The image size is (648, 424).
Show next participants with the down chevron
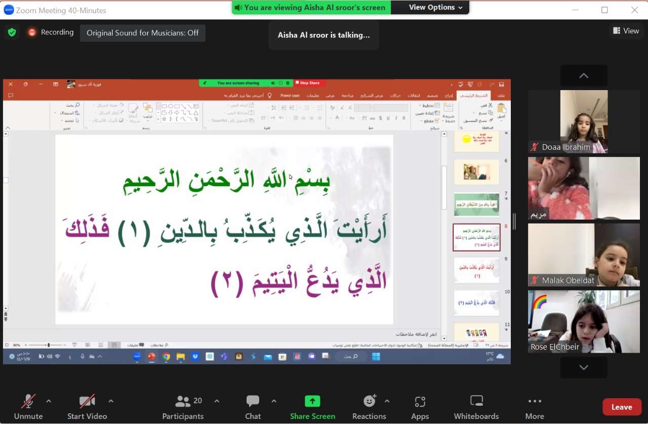(584, 367)
